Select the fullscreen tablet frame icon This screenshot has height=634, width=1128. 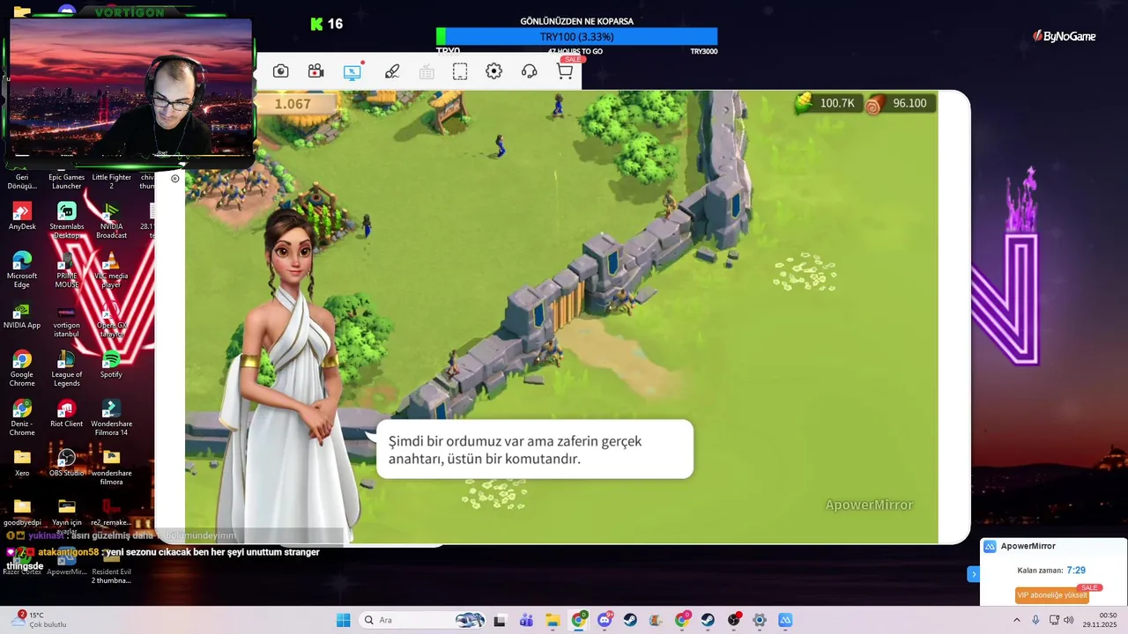tap(460, 71)
